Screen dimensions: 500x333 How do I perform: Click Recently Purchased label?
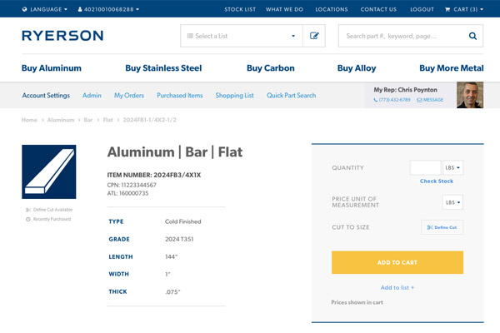click(48, 219)
